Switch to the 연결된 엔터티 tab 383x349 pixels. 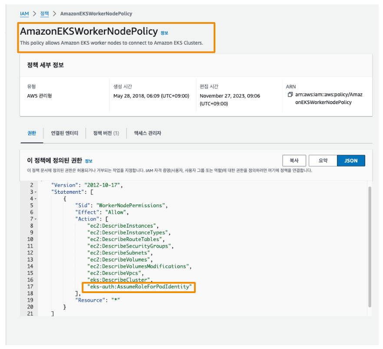(x=64, y=133)
